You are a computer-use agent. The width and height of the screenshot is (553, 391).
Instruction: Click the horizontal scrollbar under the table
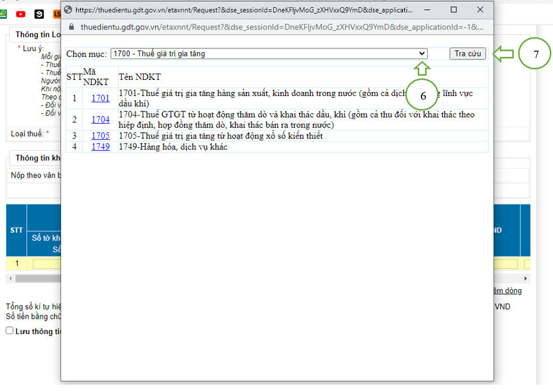click(x=38, y=279)
